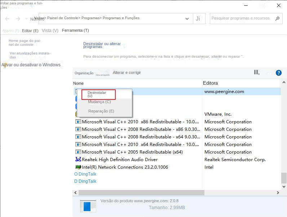
Task: Sort by the Nome column header
Action: click(x=78, y=83)
